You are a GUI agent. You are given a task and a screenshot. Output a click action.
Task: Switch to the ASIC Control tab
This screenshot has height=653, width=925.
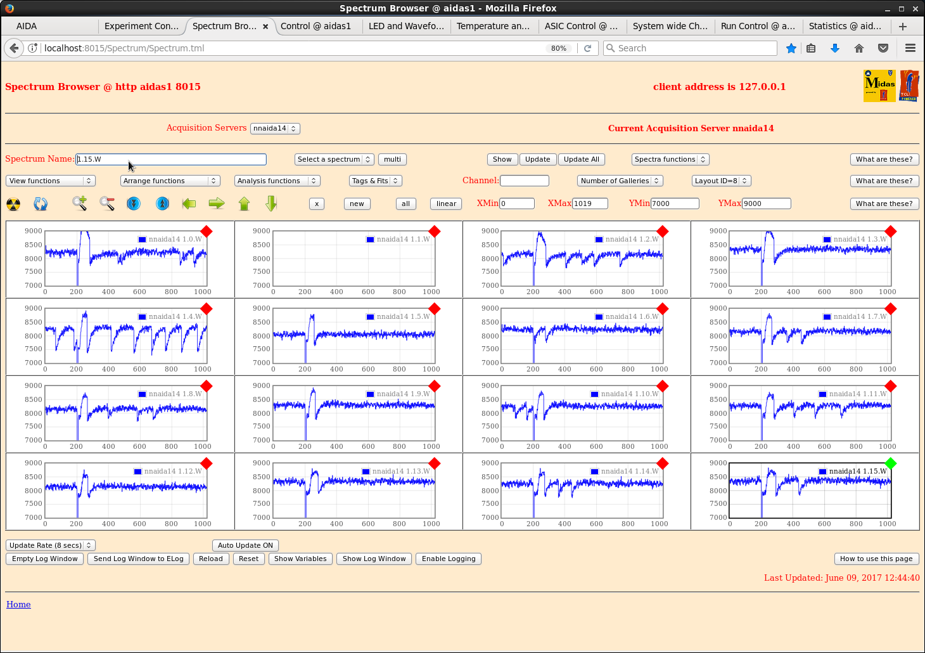(x=581, y=26)
